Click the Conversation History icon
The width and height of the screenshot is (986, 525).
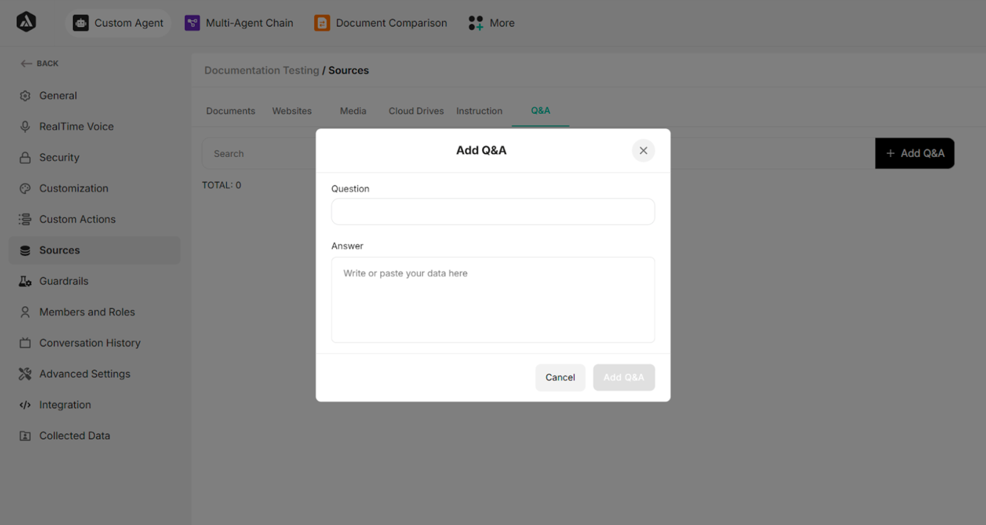25,343
